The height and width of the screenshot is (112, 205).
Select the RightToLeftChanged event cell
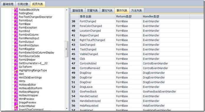97,40
